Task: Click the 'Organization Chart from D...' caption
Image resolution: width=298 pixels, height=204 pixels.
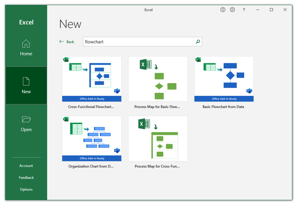Action: click(x=91, y=166)
